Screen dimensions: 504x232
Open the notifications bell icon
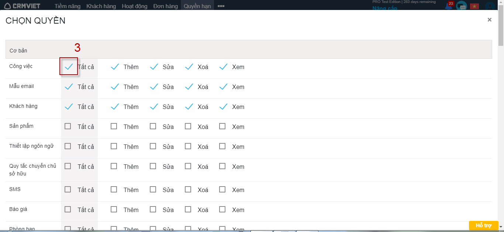coord(449,6)
